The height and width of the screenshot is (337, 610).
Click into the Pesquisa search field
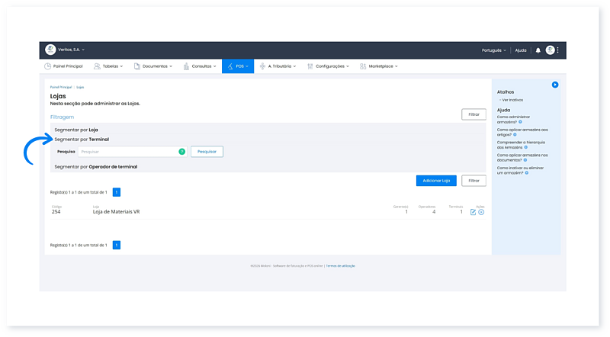click(x=127, y=152)
